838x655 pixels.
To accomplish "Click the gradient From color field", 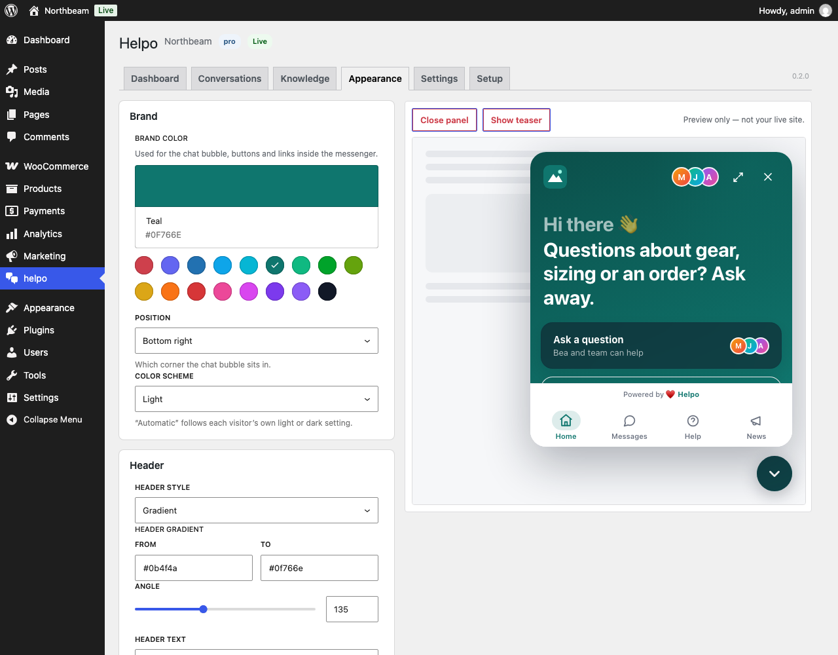I will (x=194, y=568).
